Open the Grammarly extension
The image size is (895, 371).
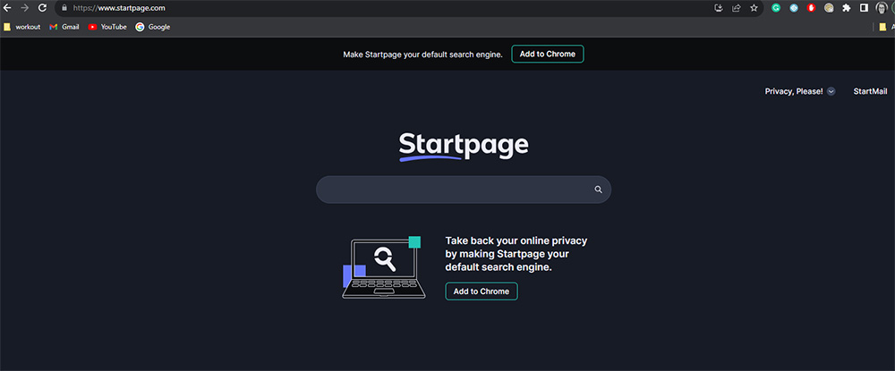[x=776, y=8]
